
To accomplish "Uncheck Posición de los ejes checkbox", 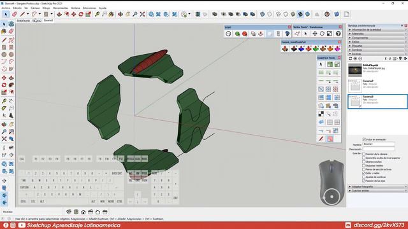I will pos(364,181).
